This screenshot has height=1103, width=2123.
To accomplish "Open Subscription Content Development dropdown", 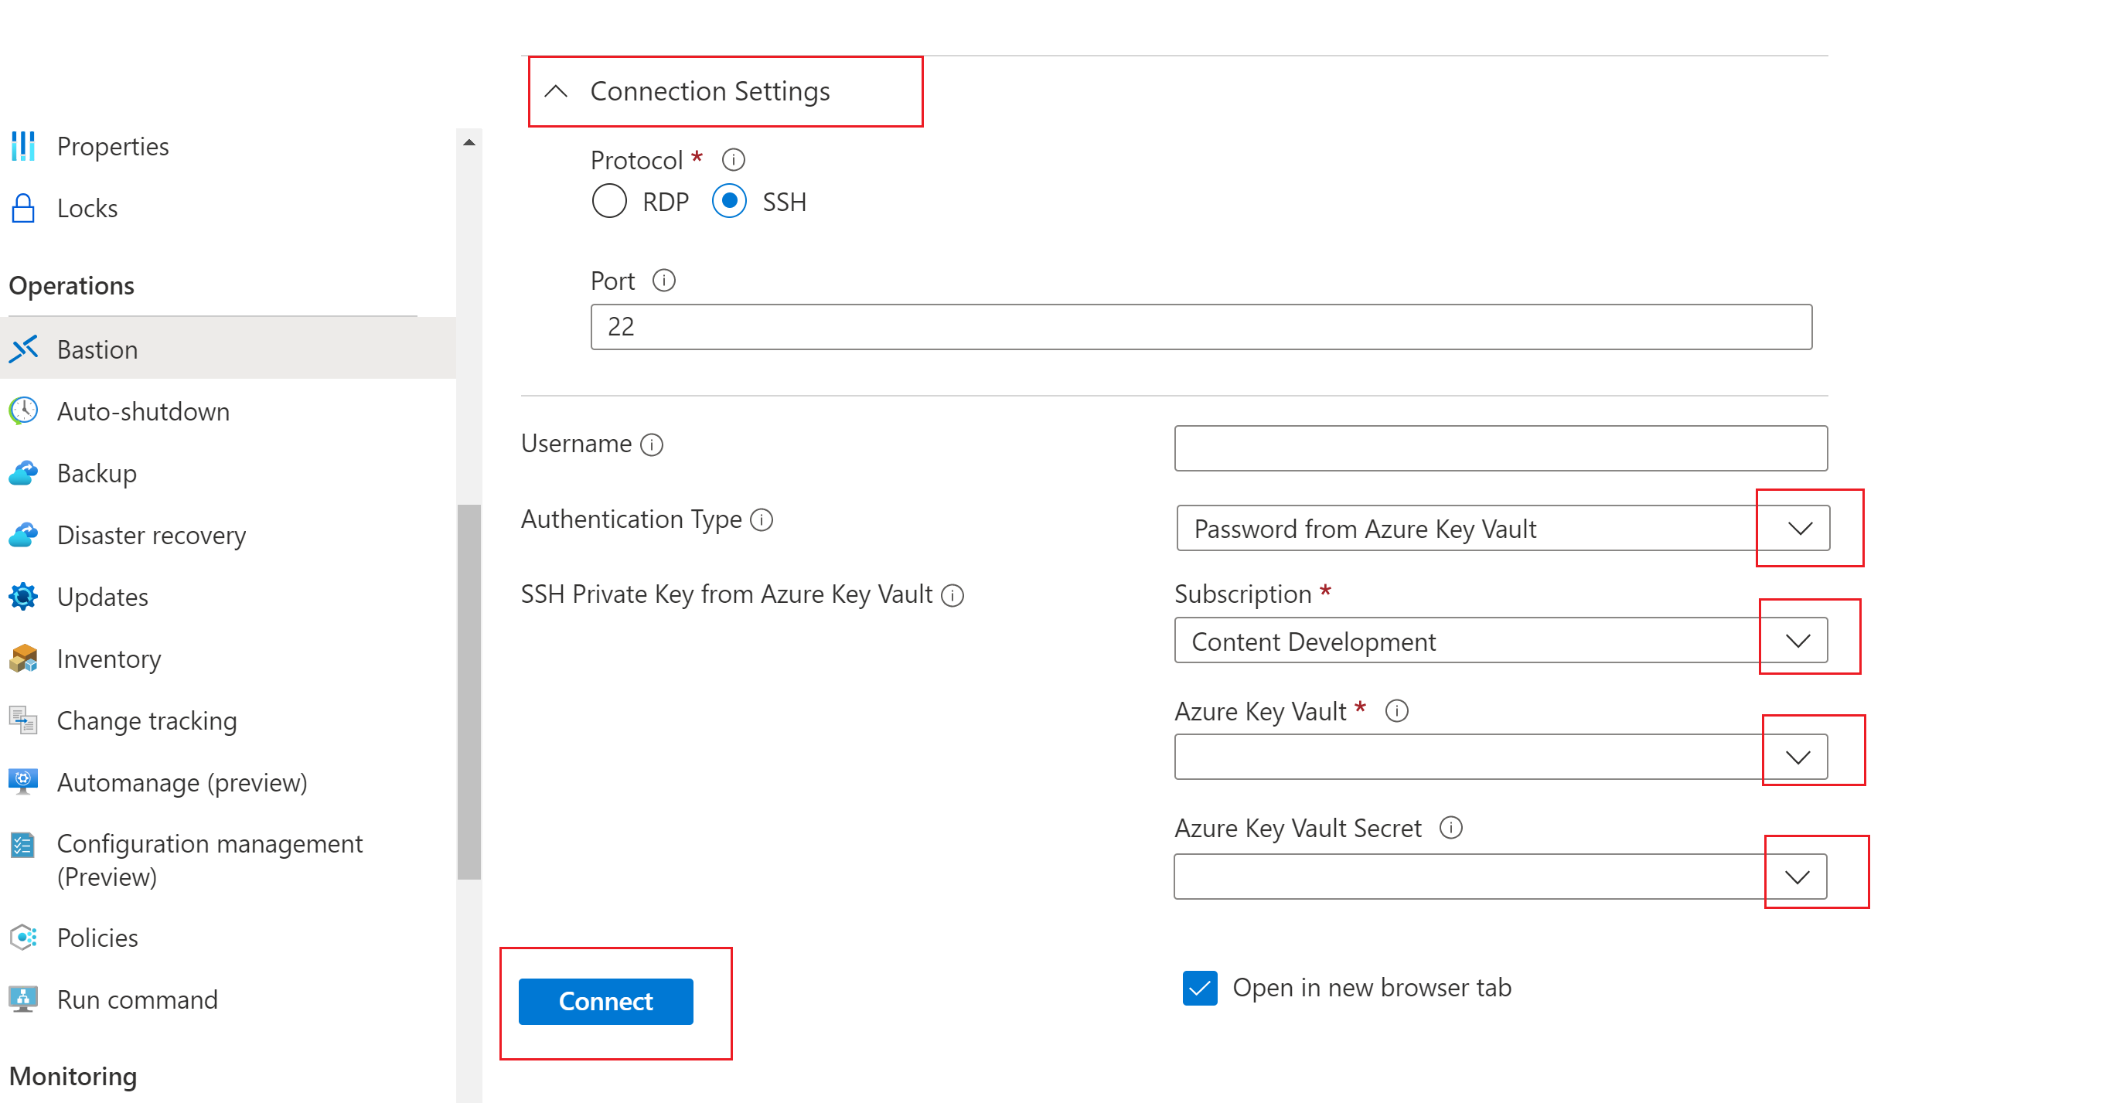I will (1798, 642).
